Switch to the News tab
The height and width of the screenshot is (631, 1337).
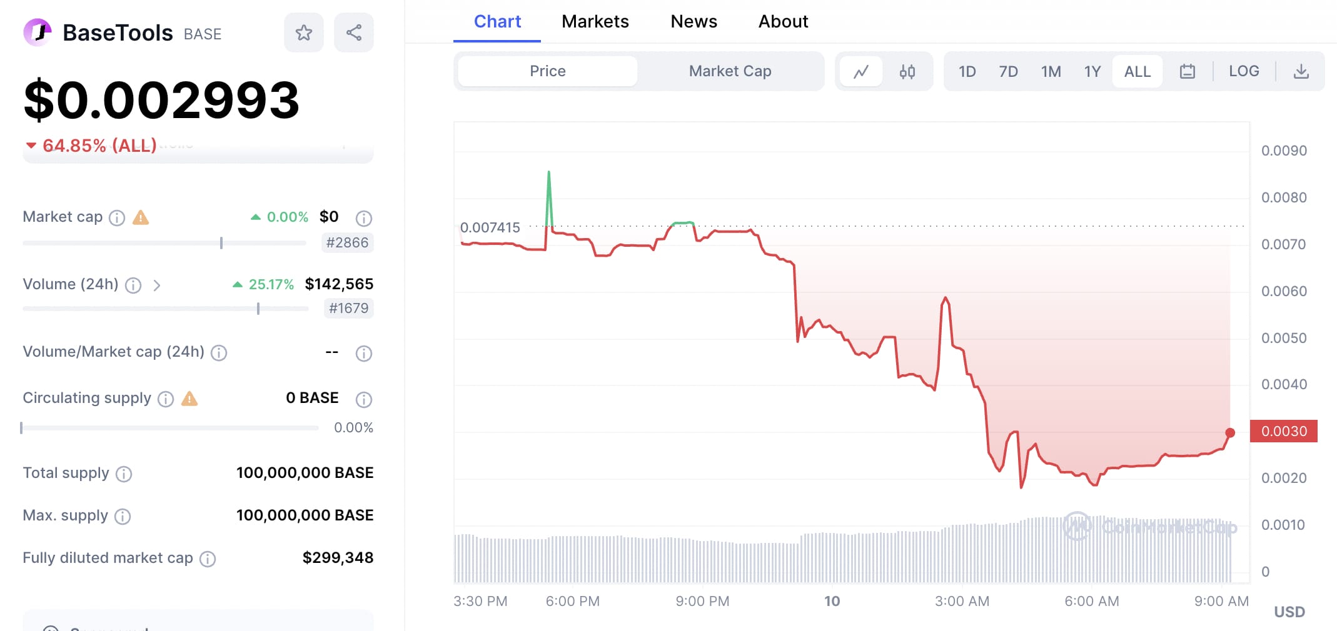click(694, 21)
